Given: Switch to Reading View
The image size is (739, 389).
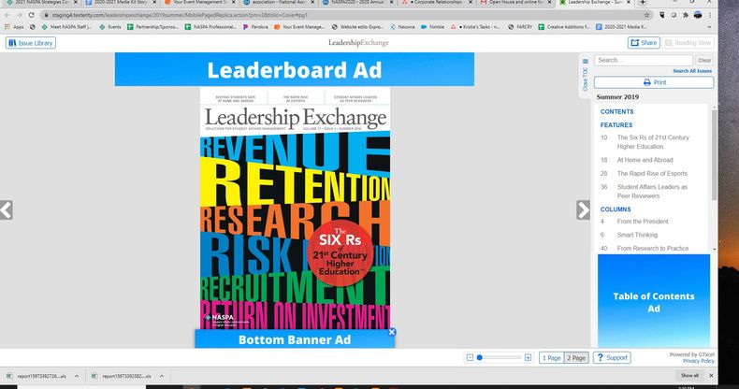Looking at the screenshot, I should [688, 43].
